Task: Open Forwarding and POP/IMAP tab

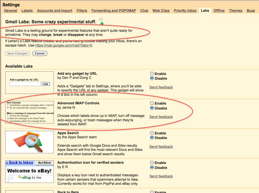Action: pos(114,10)
